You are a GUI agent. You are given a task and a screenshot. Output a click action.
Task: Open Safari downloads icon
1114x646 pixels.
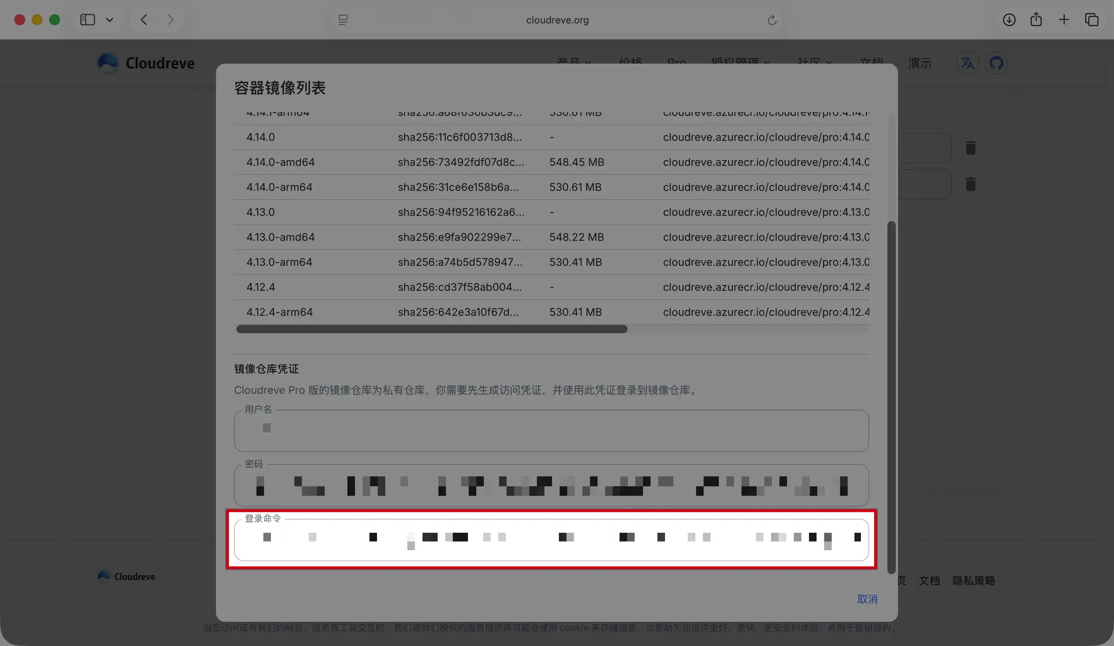(x=1009, y=19)
